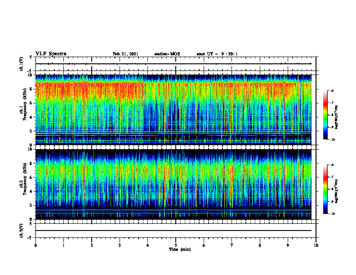Click the "6" time axis tick label

click(x=204, y=245)
